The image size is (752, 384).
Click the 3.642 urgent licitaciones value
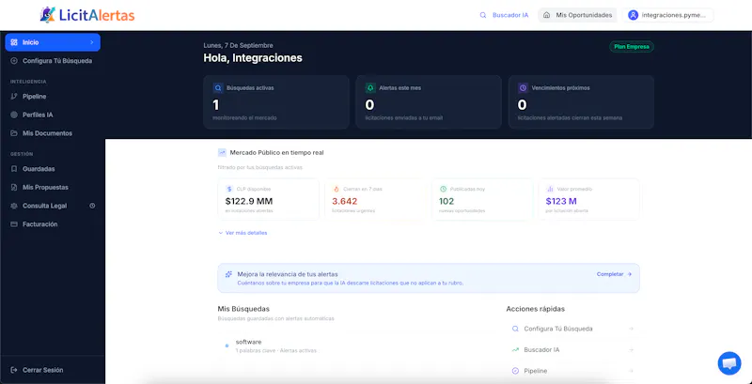[x=345, y=201]
